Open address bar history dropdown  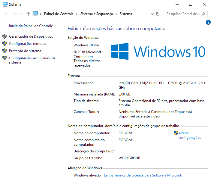tap(152, 14)
